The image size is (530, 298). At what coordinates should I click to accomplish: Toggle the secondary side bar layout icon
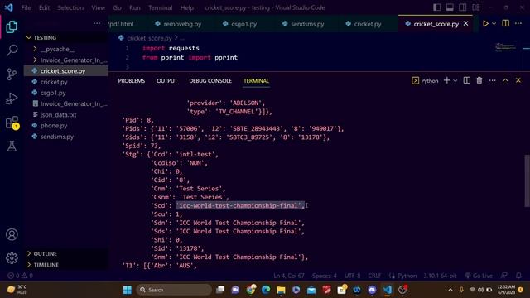[x=462, y=7]
